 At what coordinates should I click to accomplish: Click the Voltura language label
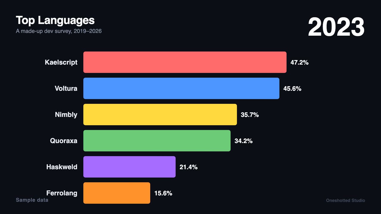[66, 88]
